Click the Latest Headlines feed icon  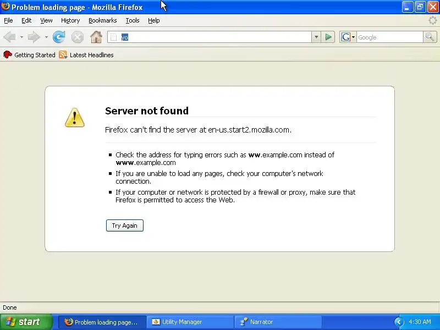(63, 54)
